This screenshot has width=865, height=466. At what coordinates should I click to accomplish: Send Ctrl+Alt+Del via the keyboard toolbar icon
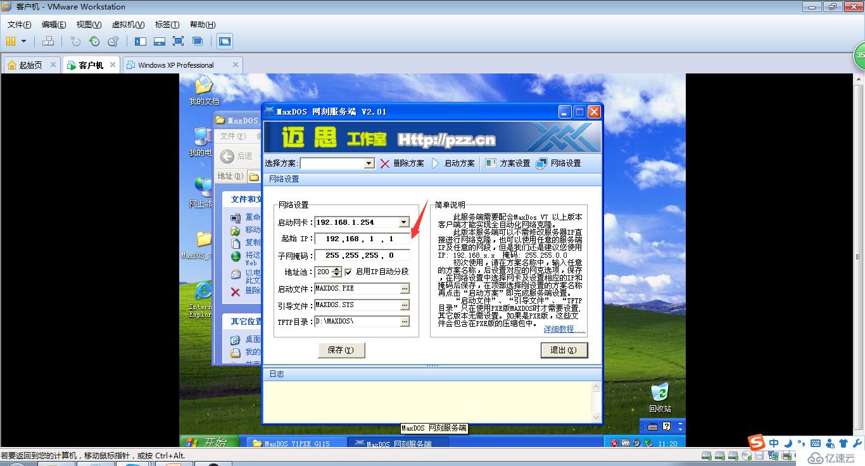click(x=48, y=41)
